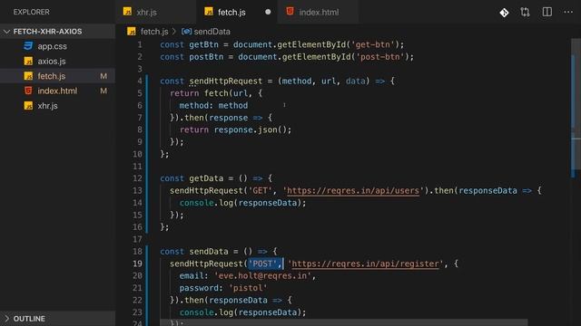Click the CSS icon beside app.css
This screenshot has height=326, width=581.
(28, 46)
